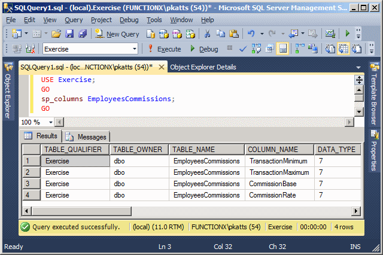
Task: Save the query with floppy disk icon
Action: point(69,34)
